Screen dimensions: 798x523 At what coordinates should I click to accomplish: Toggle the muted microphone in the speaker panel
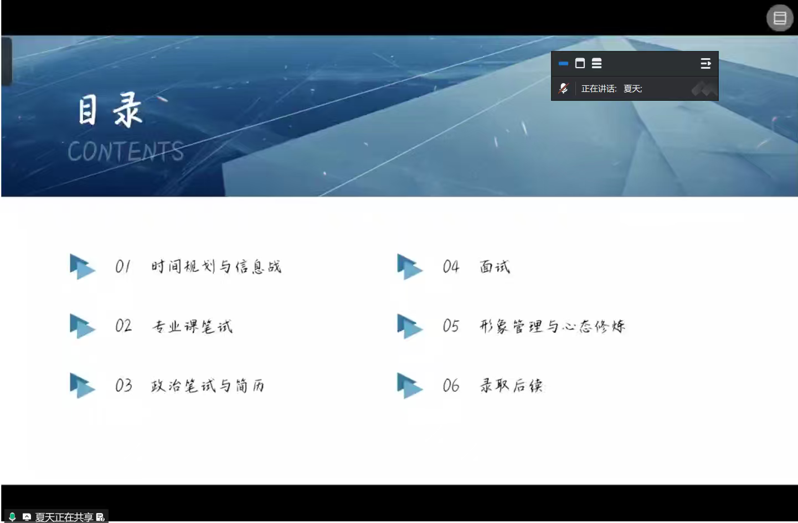point(563,89)
